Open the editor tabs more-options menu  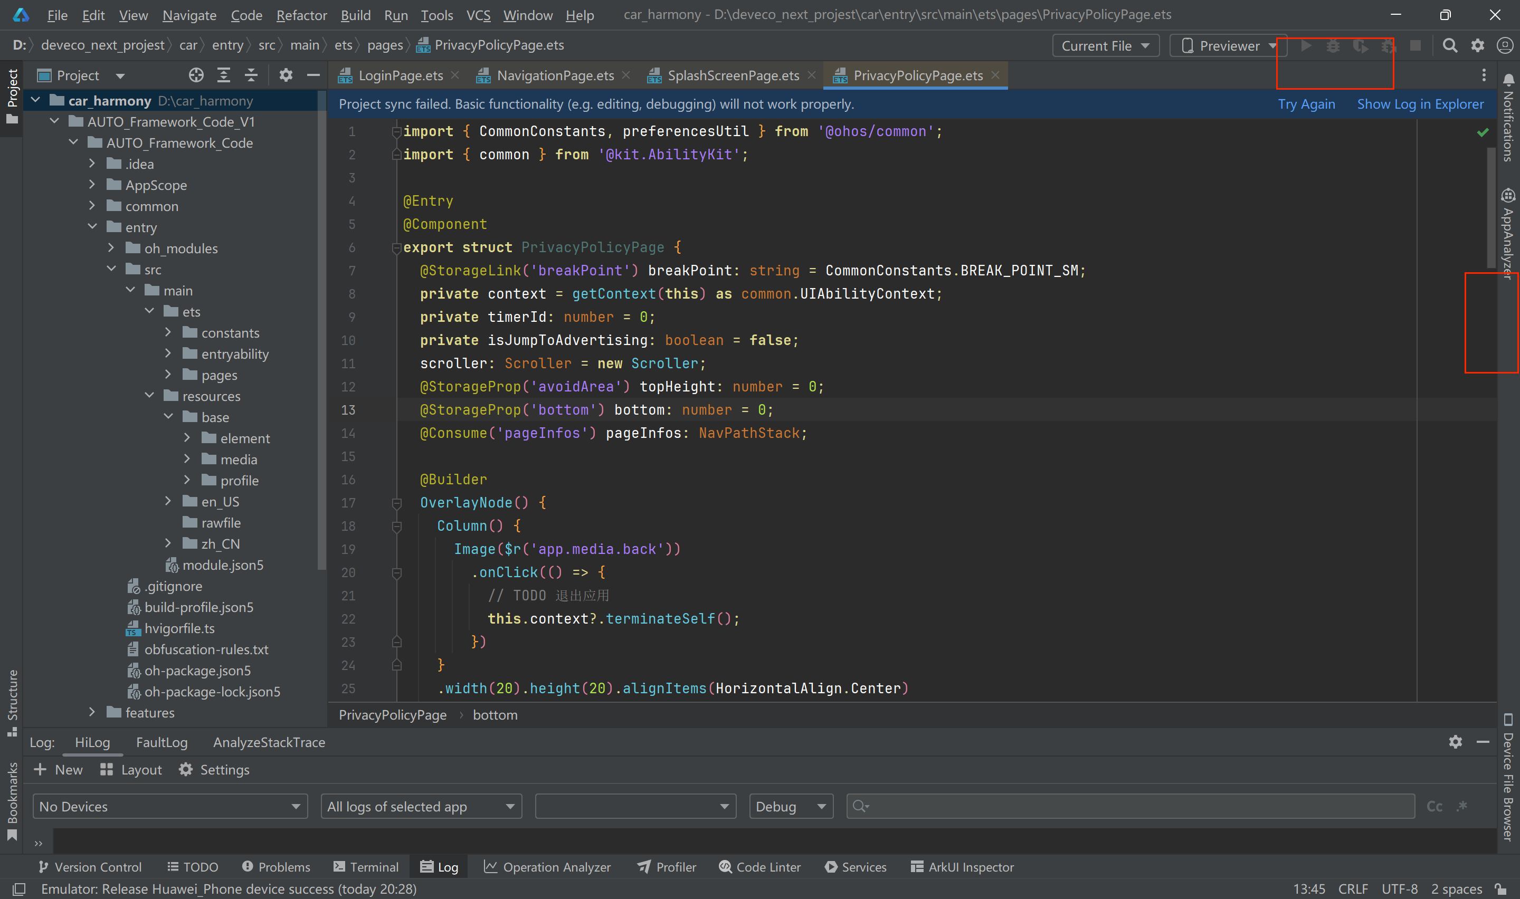(x=1484, y=75)
